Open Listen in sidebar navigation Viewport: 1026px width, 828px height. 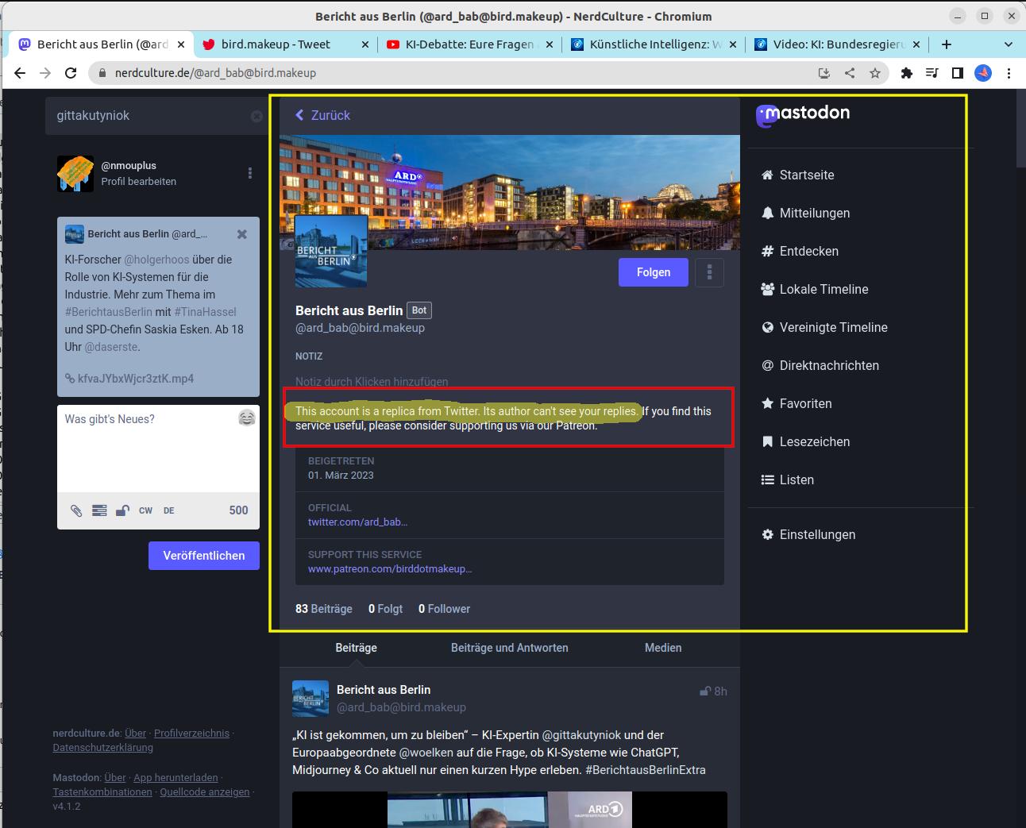pos(787,479)
